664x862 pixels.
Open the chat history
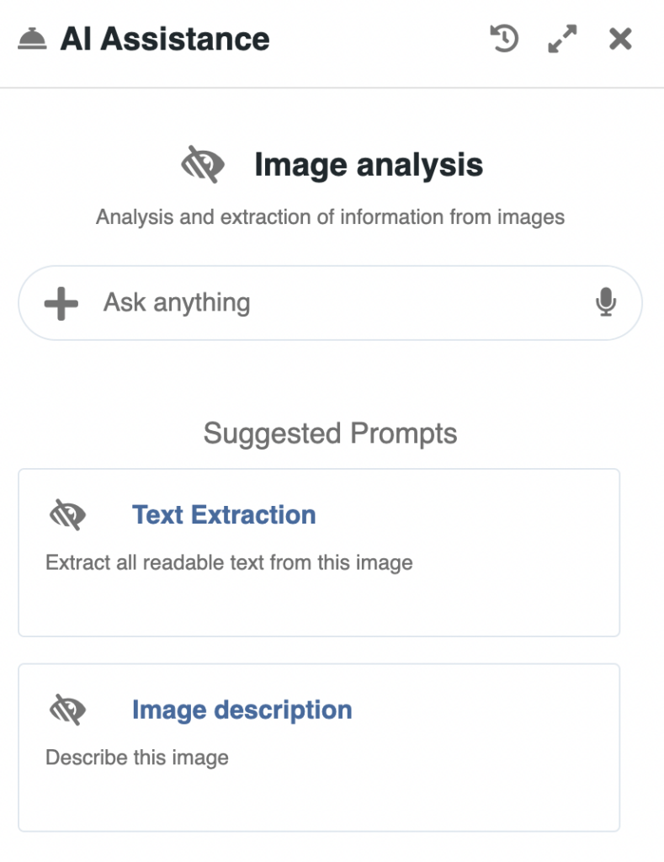click(504, 39)
